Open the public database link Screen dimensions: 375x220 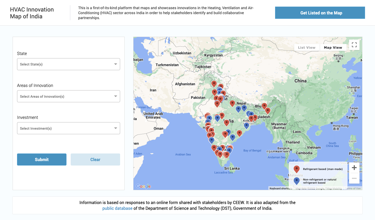pos(117,208)
